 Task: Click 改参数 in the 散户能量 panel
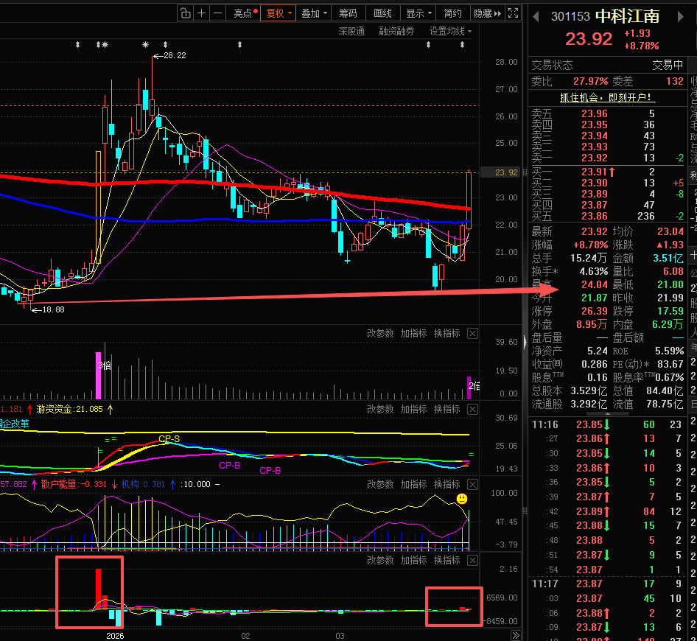[x=380, y=484]
